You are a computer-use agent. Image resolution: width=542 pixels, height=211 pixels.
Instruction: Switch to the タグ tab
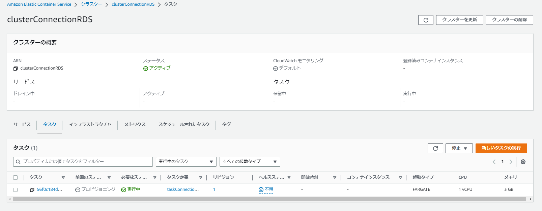coord(226,125)
